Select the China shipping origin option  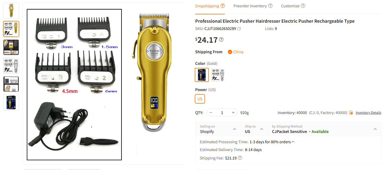[x=236, y=52]
